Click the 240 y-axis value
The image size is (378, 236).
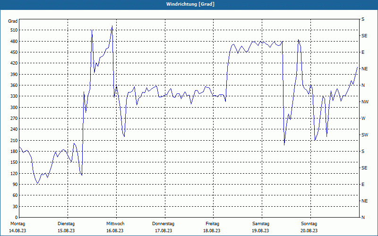tap(14, 129)
